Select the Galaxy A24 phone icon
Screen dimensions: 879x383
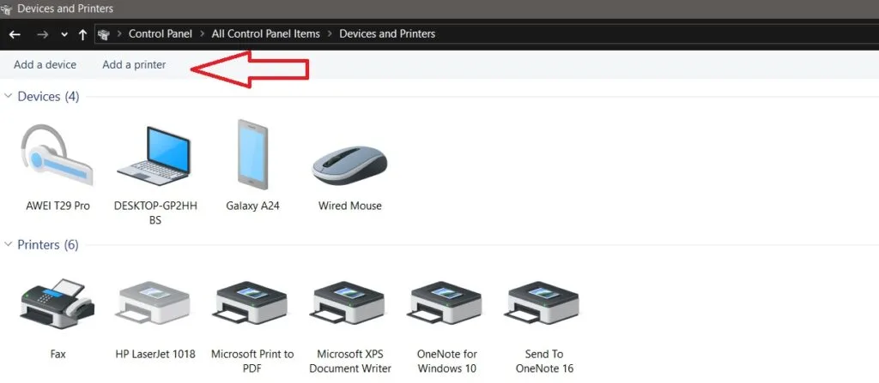point(252,154)
